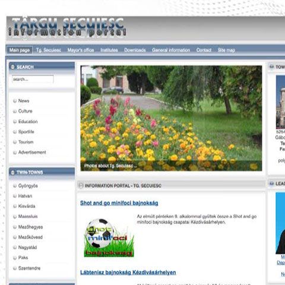This screenshot has width=285, height=285.
Task: Click the bullet icon beside Paks
Action: click(x=15, y=258)
